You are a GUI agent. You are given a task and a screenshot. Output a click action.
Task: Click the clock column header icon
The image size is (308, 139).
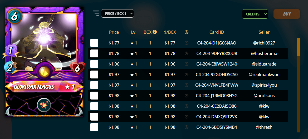pos(187,32)
